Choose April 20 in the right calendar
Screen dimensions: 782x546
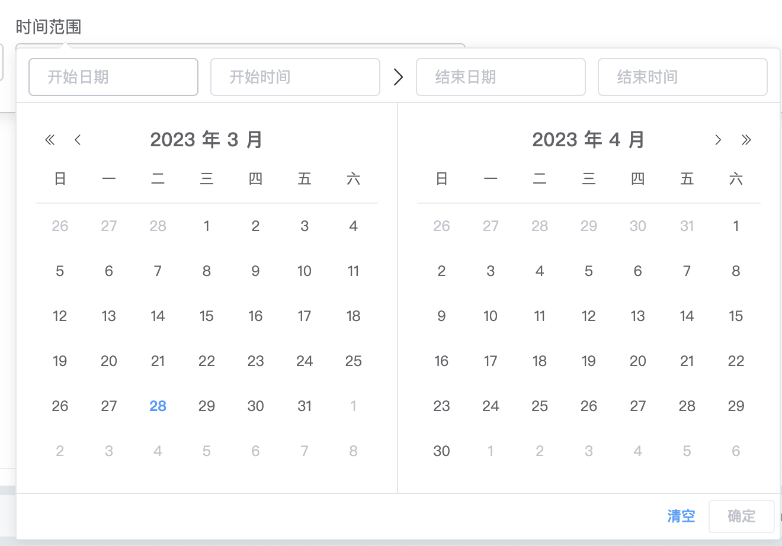click(637, 361)
